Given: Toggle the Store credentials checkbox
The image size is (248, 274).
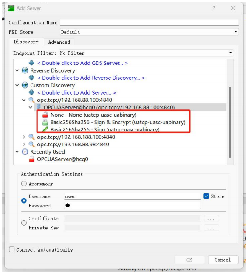Looking at the screenshot, I should pos(206,196).
